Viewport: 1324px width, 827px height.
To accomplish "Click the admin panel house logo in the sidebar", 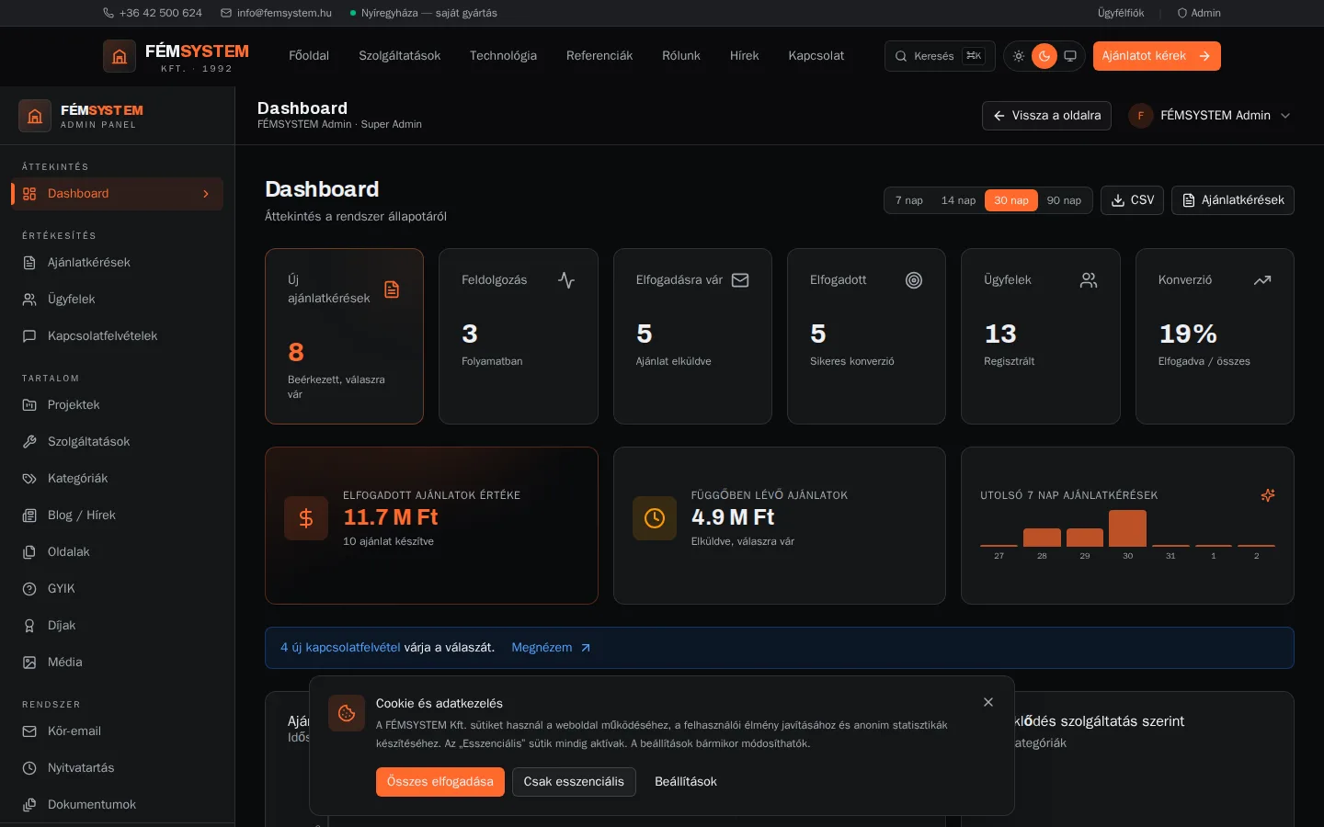I will (35, 116).
